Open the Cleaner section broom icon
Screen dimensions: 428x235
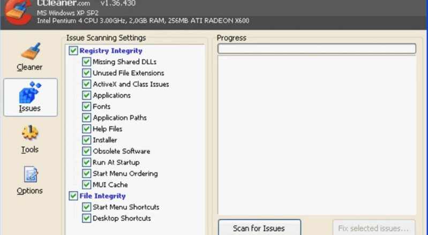click(x=30, y=52)
